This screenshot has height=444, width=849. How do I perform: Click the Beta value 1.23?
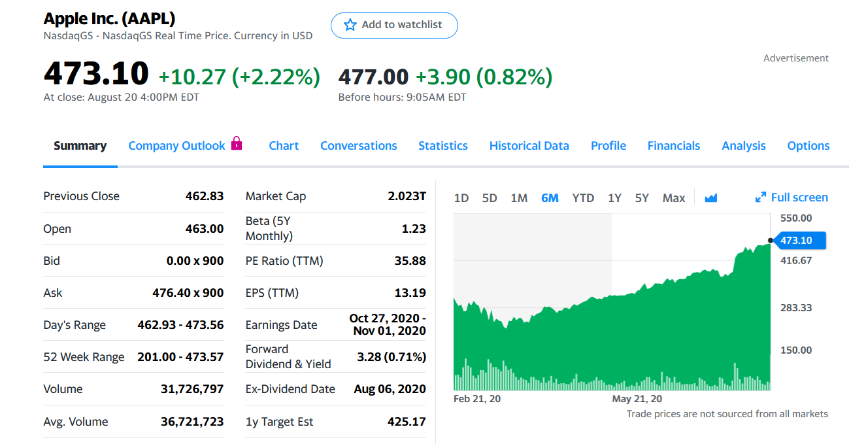coord(414,229)
